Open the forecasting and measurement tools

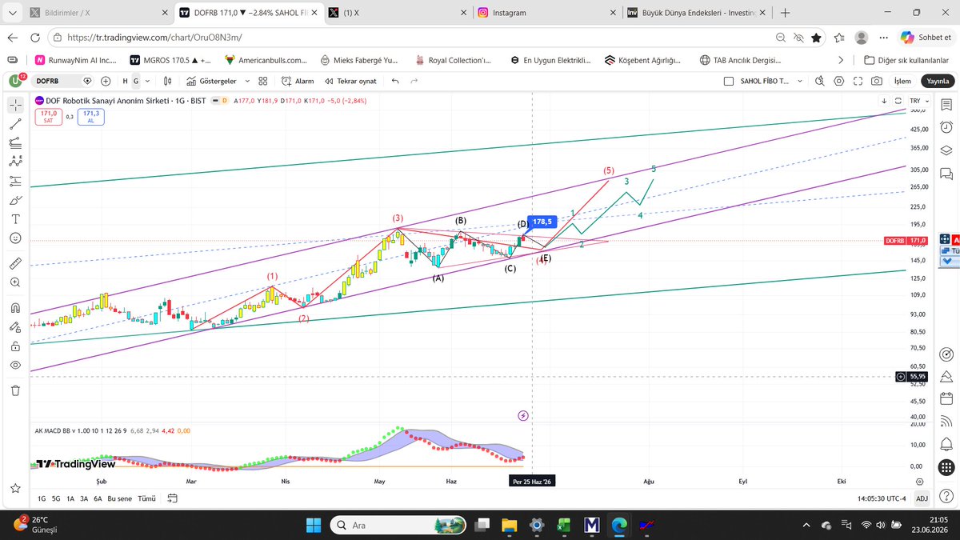coord(15,181)
